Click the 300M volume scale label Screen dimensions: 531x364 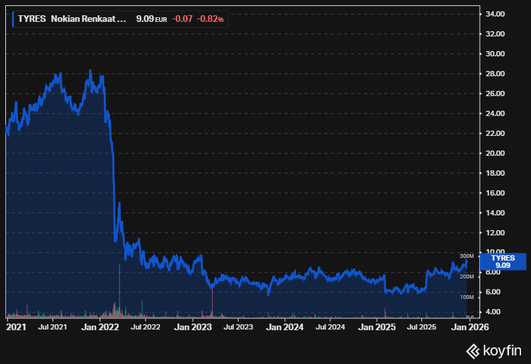[467, 256]
